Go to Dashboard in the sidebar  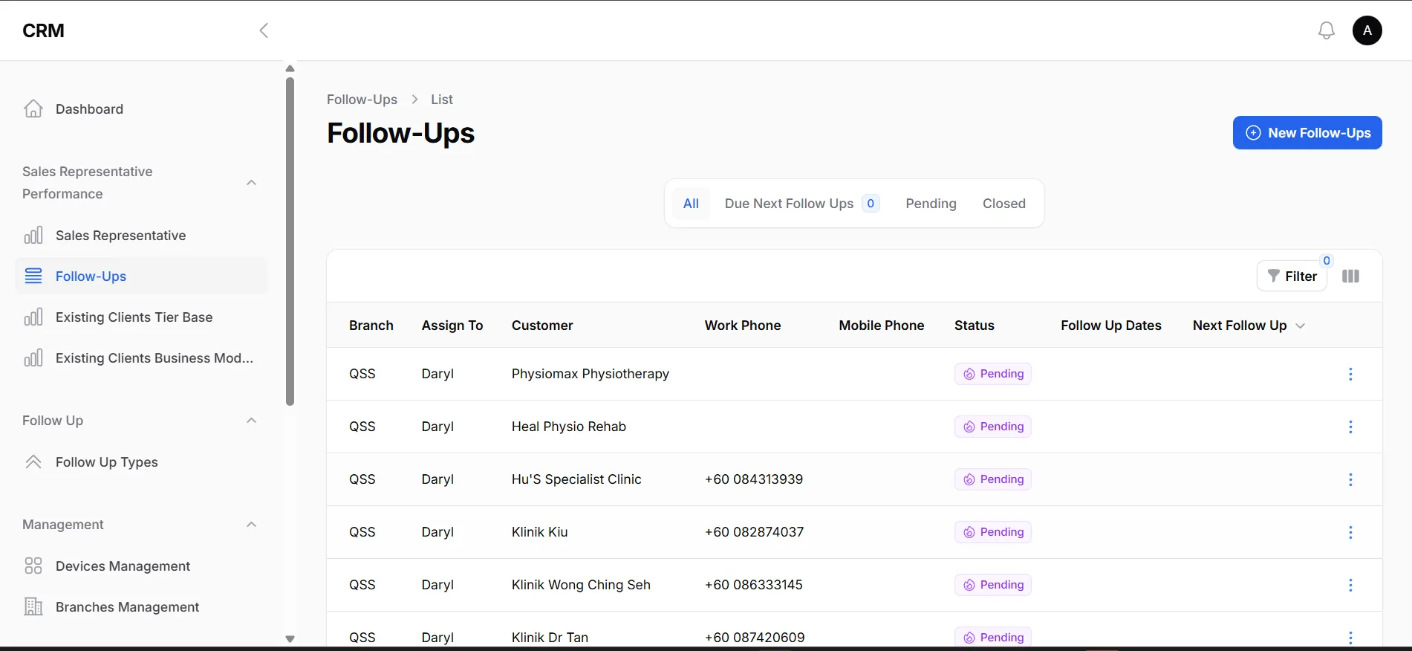click(x=141, y=109)
